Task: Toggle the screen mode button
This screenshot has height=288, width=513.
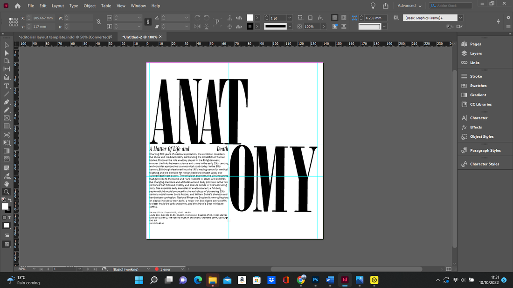Action: click(x=7, y=244)
